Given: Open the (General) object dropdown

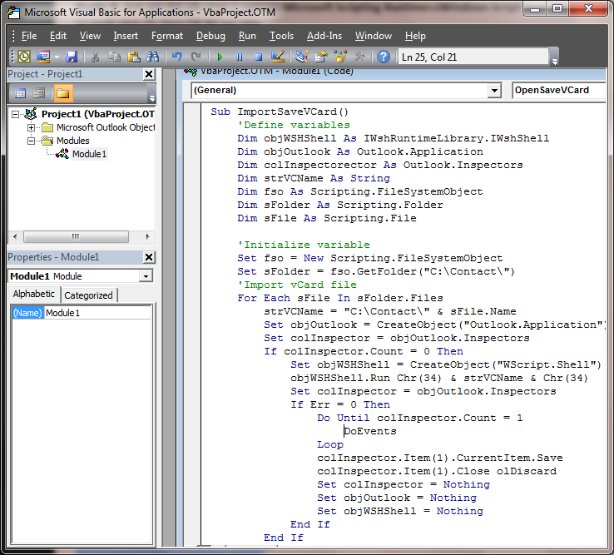Looking at the screenshot, I should 494,90.
